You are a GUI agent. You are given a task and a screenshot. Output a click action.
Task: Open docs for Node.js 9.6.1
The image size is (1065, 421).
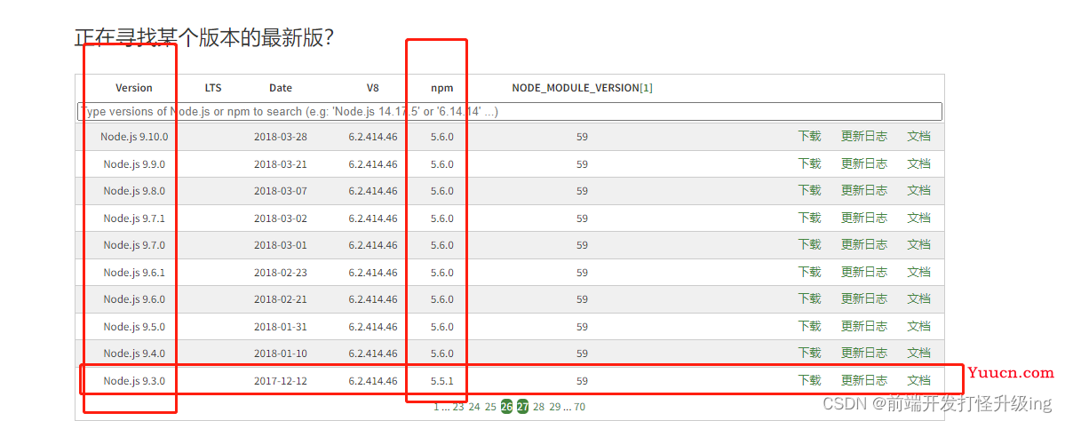[x=919, y=272]
